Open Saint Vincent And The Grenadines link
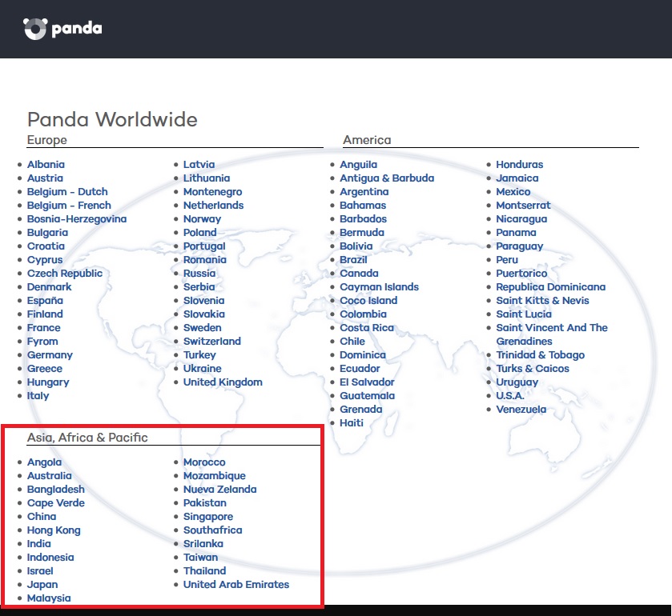 coord(552,334)
